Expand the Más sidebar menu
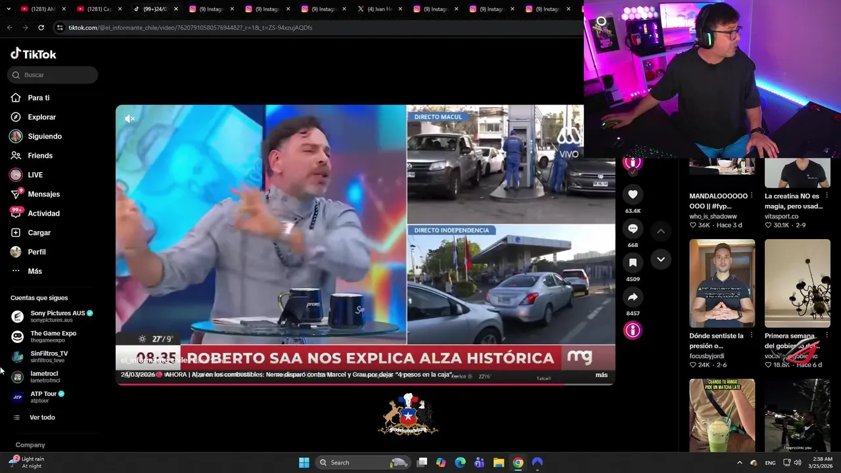Image resolution: width=841 pixels, height=473 pixels. click(26, 271)
